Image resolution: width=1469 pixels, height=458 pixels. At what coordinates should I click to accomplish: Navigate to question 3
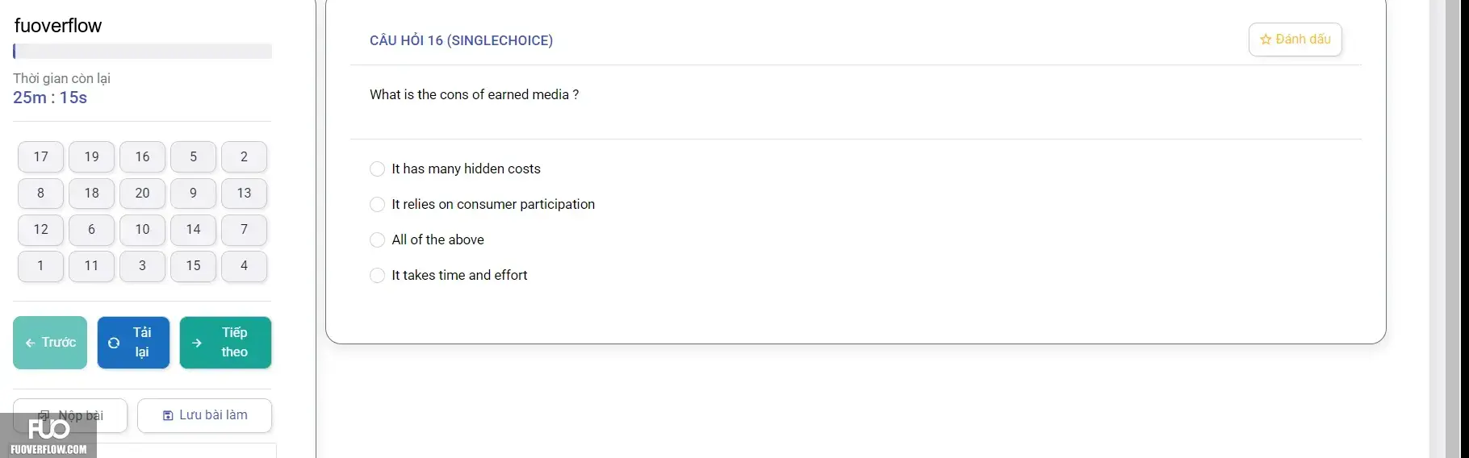(142, 265)
